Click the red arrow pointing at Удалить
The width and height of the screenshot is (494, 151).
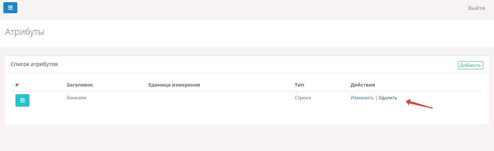pos(419,104)
